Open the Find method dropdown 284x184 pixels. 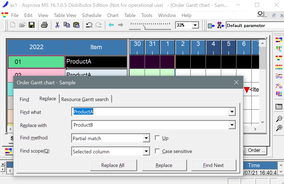[x=146, y=138]
